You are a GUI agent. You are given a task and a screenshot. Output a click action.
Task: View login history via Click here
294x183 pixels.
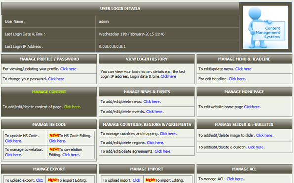point(168,76)
